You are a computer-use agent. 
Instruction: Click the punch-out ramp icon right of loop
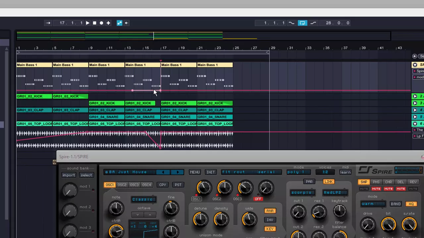click(x=313, y=23)
